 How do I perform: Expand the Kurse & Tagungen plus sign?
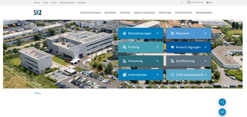(x=205, y=47)
